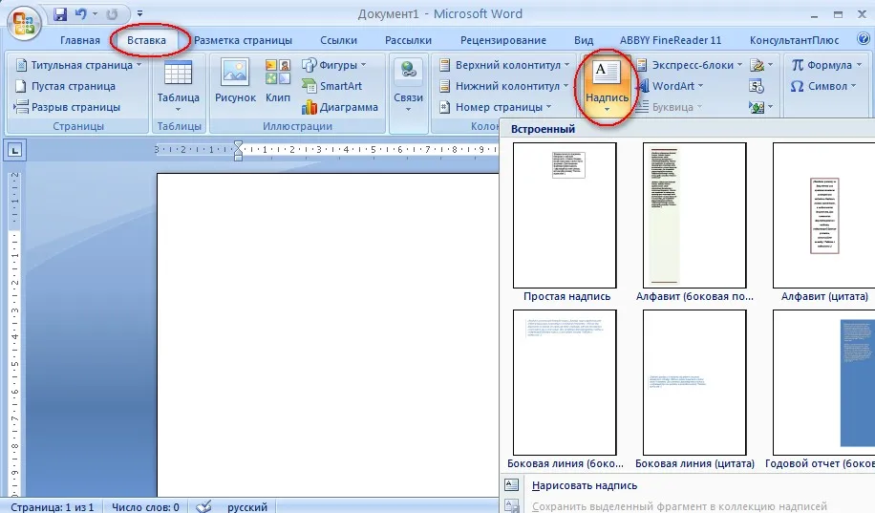Image resolution: width=875 pixels, height=513 pixels.
Task: Click the Диаграмма chart button
Action: [x=340, y=107]
